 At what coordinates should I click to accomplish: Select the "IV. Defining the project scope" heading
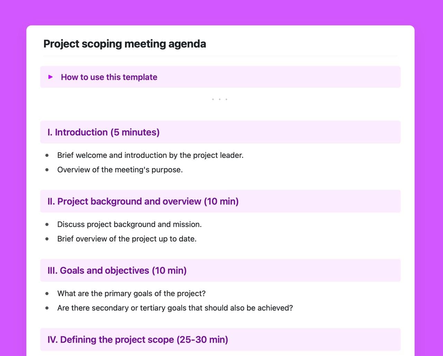click(x=138, y=340)
